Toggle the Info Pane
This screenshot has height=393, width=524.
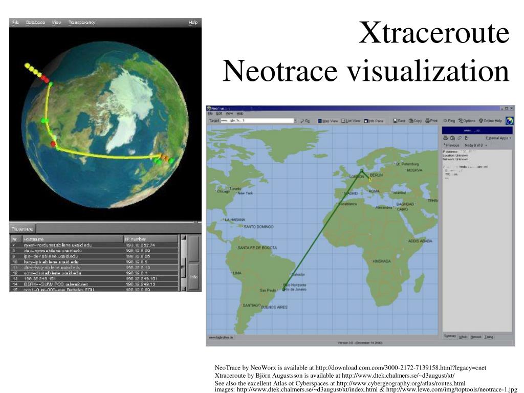click(x=374, y=121)
